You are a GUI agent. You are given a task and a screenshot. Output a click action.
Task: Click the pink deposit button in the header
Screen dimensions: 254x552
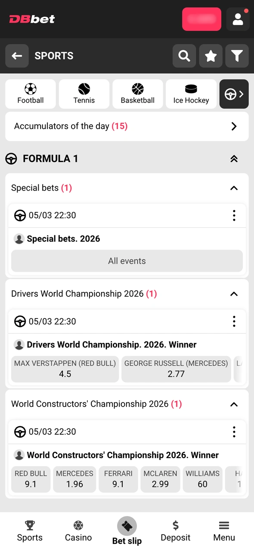(201, 19)
